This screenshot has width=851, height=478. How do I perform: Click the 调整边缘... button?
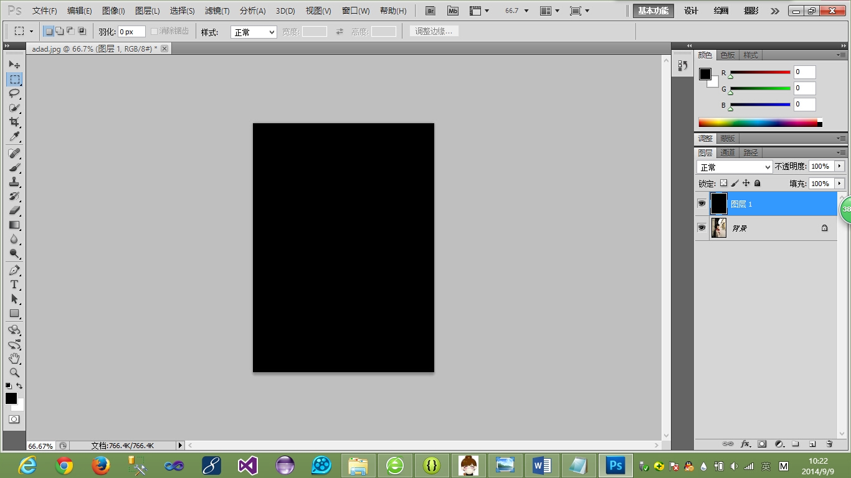point(434,31)
